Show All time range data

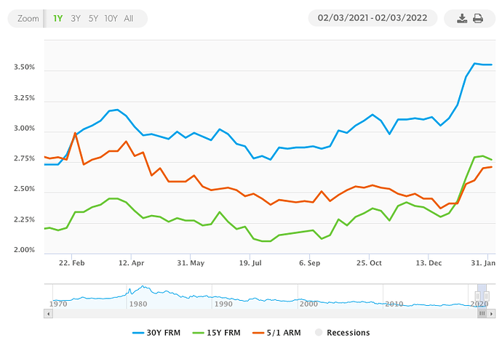tap(129, 18)
